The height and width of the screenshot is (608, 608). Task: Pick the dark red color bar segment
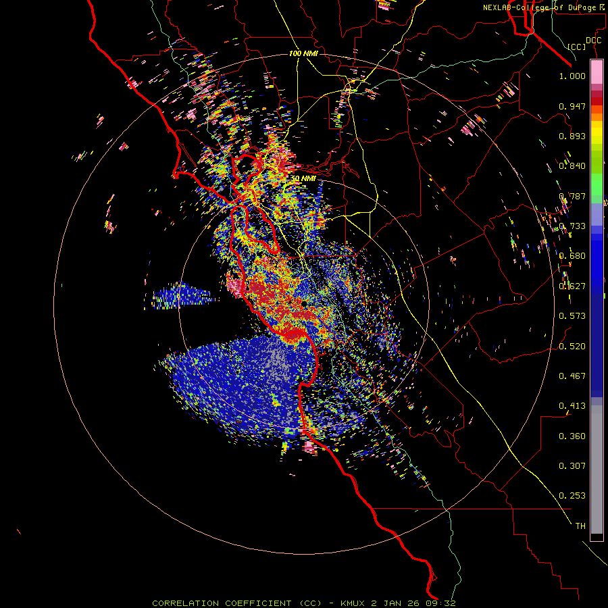pos(597,101)
